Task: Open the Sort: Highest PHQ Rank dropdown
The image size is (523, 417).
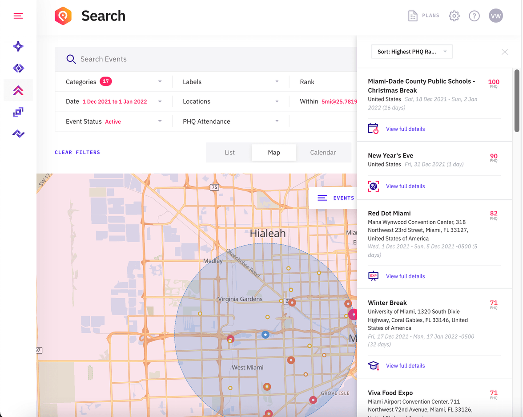Action: point(411,52)
